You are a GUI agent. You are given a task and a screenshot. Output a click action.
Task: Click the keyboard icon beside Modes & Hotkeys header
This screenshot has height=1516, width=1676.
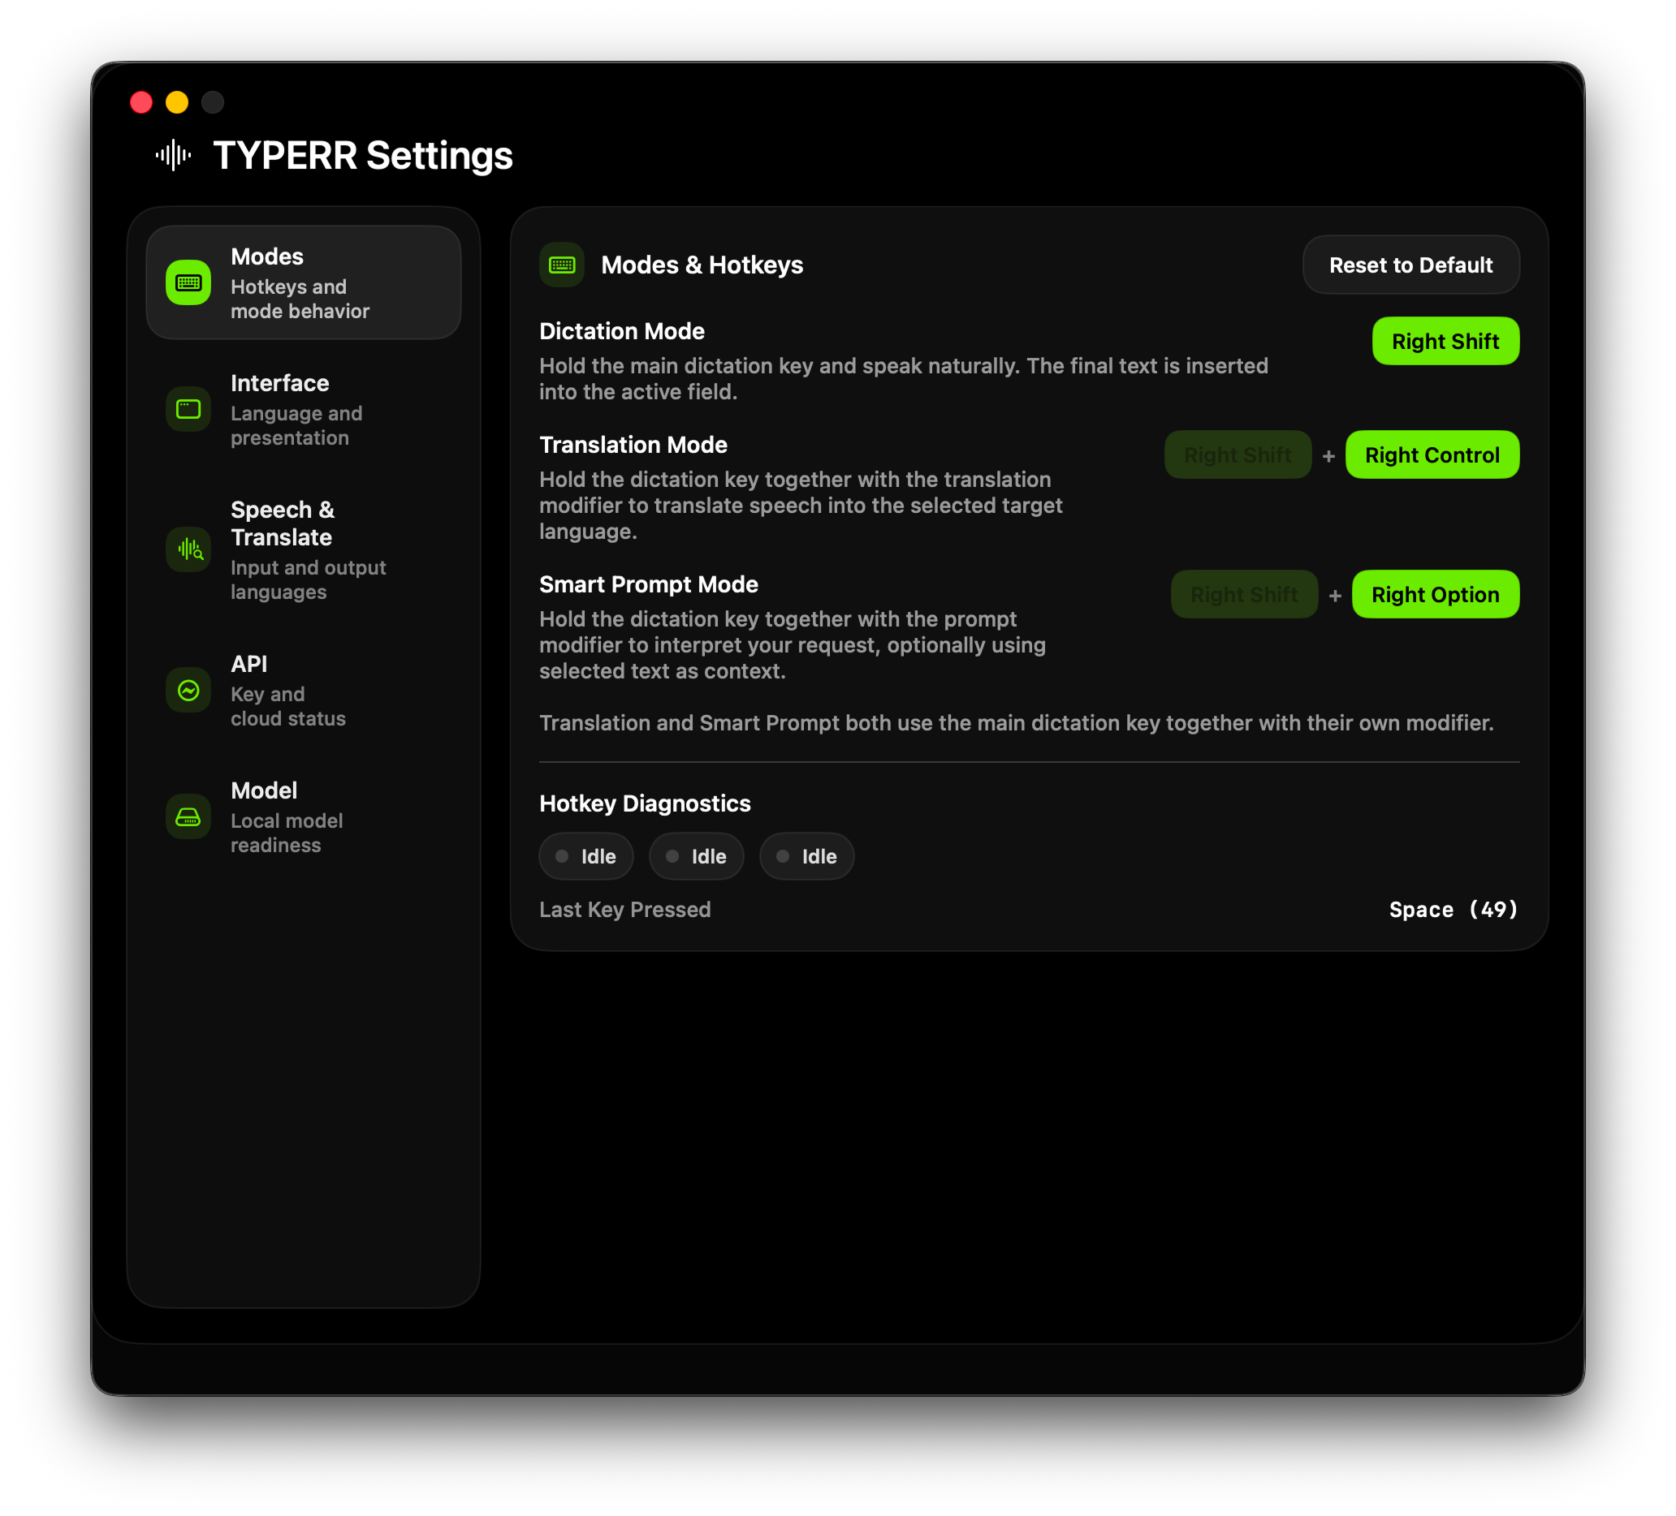pos(562,264)
